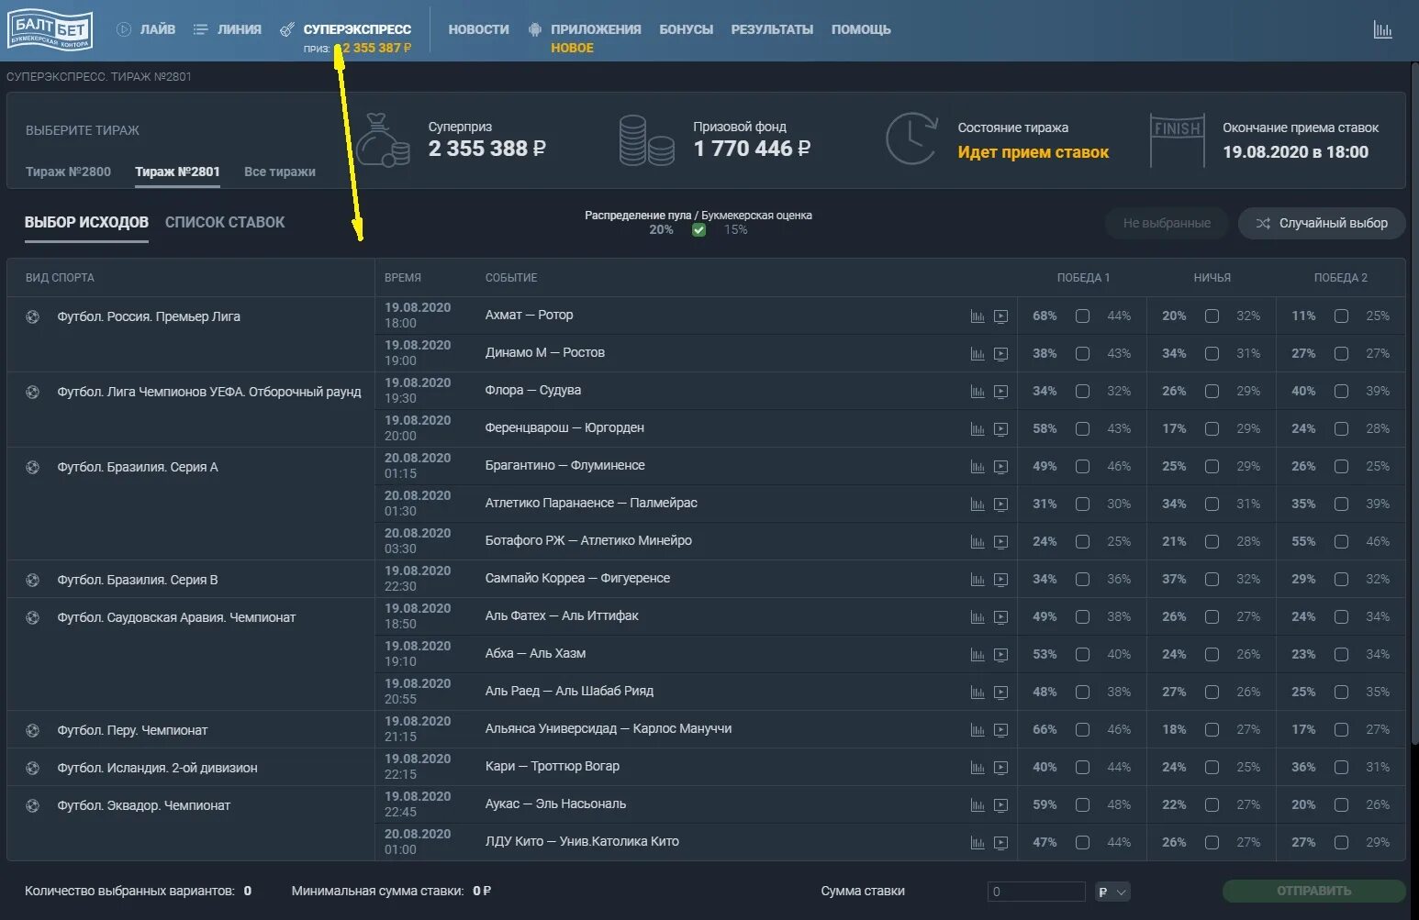Open Результаты menu item
Image resolution: width=1419 pixels, height=920 pixels.
coord(772,29)
